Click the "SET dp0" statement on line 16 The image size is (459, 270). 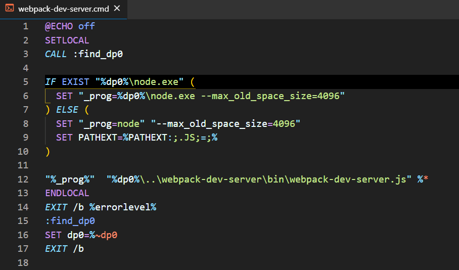click(x=61, y=235)
